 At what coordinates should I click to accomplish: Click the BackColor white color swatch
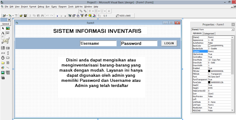[x=209, y=46]
